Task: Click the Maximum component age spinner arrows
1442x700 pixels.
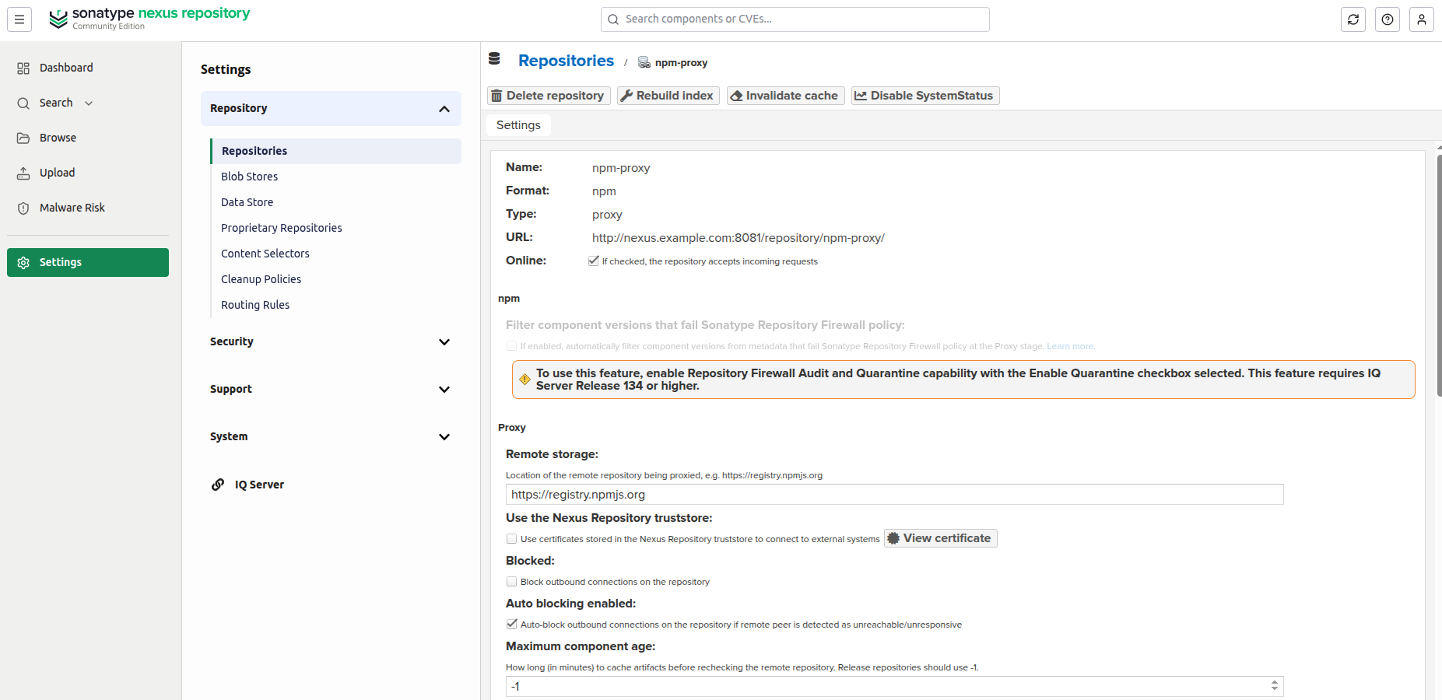Action: [x=1275, y=686]
